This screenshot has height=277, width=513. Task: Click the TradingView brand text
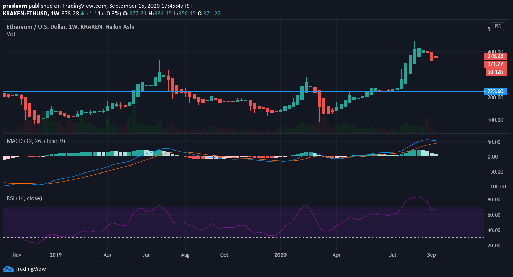30,269
